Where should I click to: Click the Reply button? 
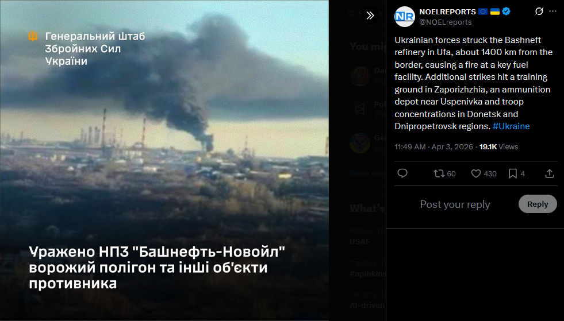click(538, 204)
